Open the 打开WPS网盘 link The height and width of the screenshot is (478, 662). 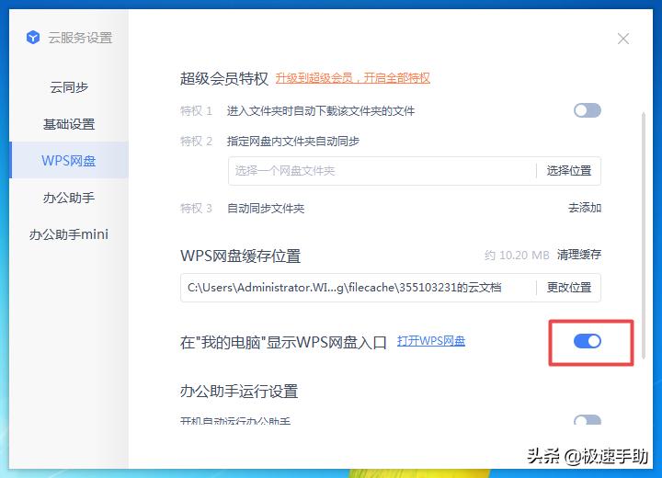(x=431, y=341)
